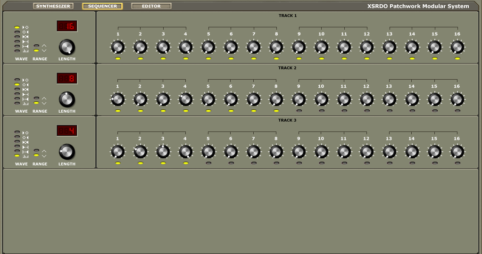The image size is (482, 254).
Task: Select the top wave mode icon in Track 3
Action: pyautogui.click(x=25, y=133)
